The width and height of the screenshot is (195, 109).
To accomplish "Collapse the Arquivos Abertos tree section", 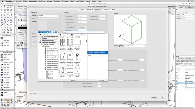I will click(39, 35).
